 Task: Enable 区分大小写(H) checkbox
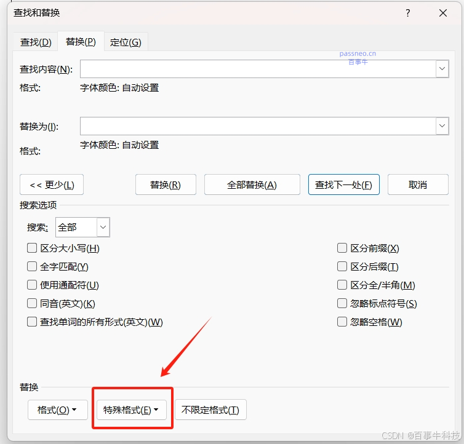[x=31, y=248]
